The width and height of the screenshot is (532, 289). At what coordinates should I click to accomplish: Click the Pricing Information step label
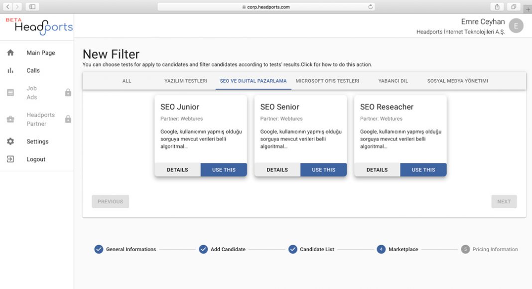point(495,249)
